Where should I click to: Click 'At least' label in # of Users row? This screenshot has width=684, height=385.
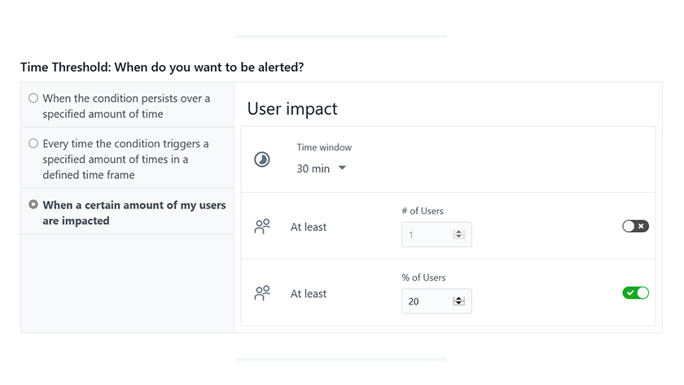[309, 227]
